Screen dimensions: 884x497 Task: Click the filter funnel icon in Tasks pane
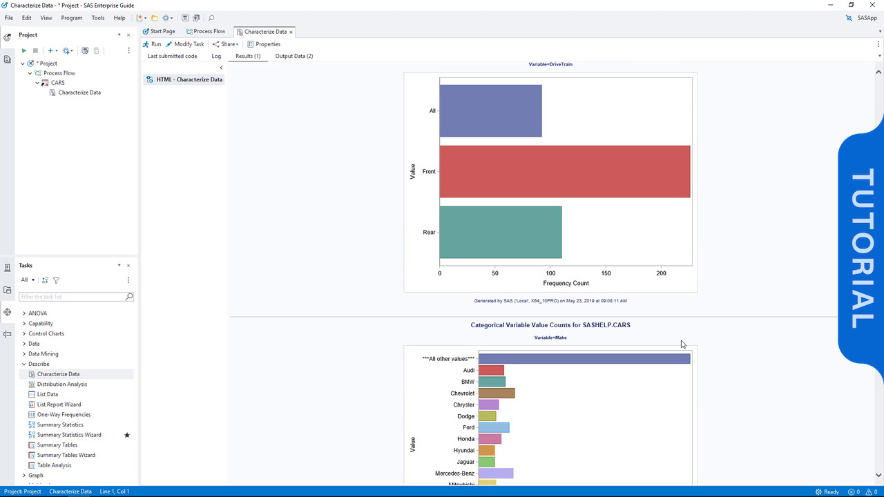56,280
